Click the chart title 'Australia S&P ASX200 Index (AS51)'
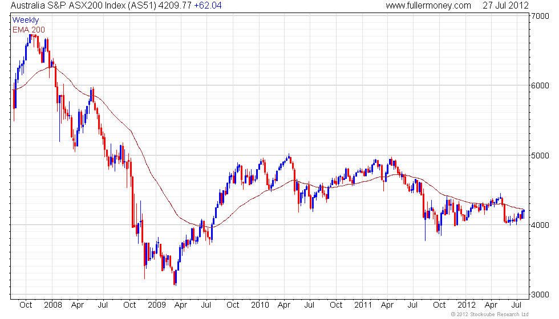Image resolution: width=559 pixels, height=319 pixels. coord(83,6)
